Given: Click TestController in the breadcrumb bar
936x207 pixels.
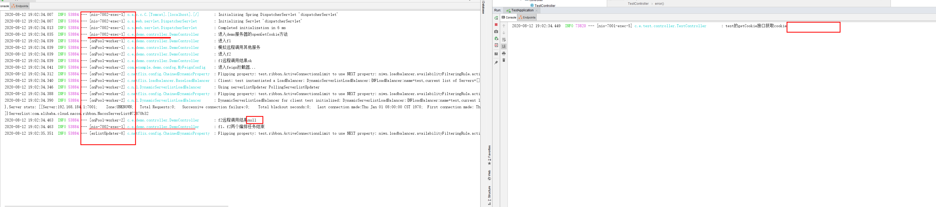Looking at the screenshot, I should click(638, 4).
